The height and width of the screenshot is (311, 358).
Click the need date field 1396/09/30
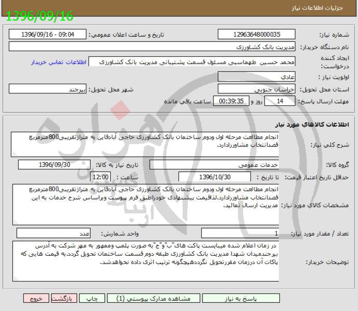pyautogui.click(x=54, y=165)
